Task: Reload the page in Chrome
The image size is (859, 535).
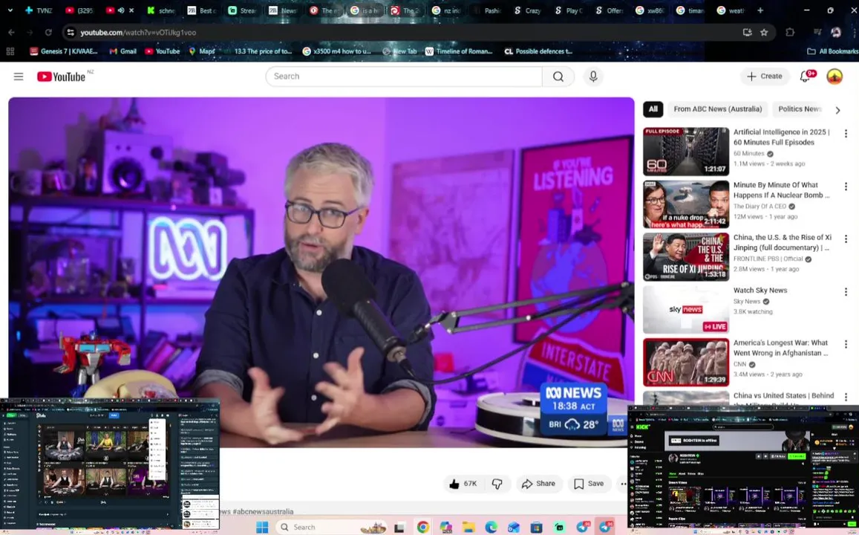Action: coord(48,33)
